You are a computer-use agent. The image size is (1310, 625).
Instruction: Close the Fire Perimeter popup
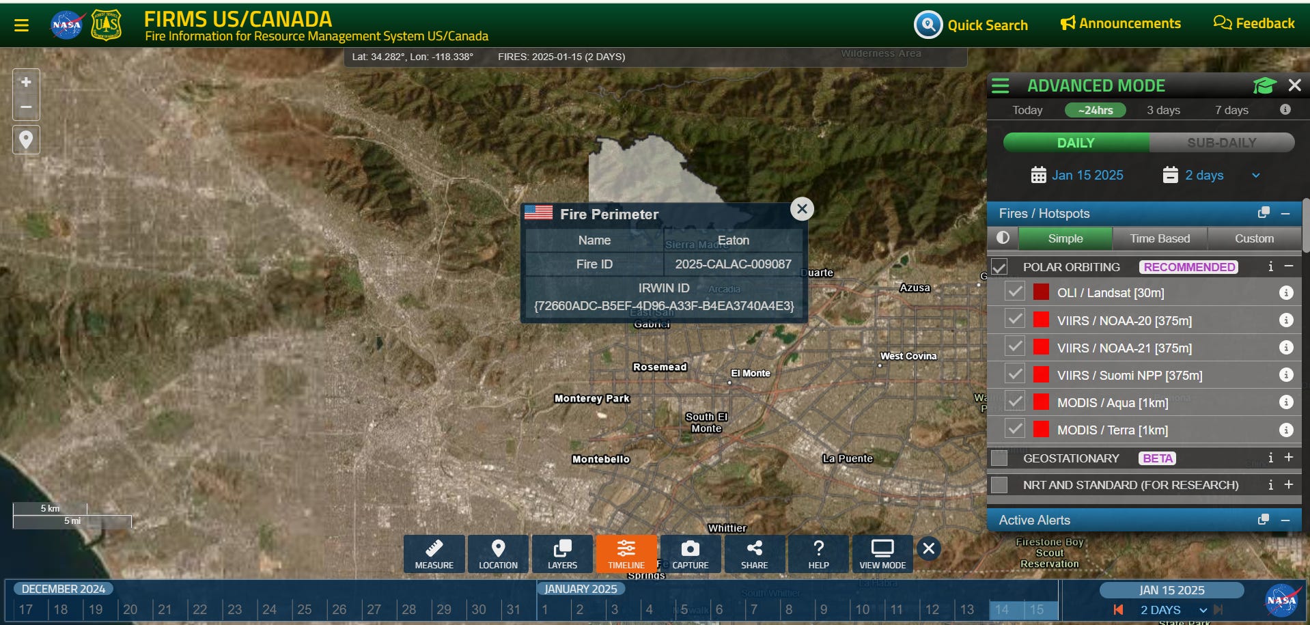click(x=802, y=208)
